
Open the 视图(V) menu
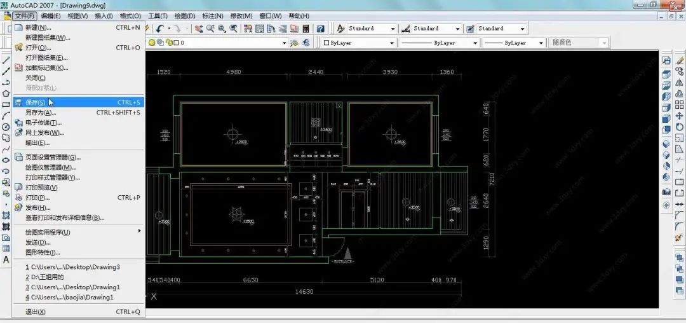(78, 16)
